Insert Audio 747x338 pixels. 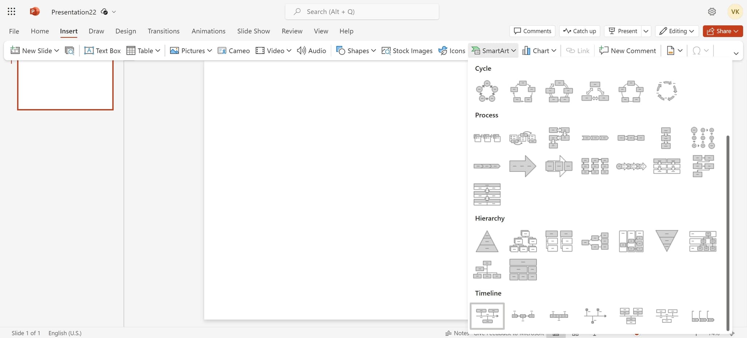pos(311,50)
